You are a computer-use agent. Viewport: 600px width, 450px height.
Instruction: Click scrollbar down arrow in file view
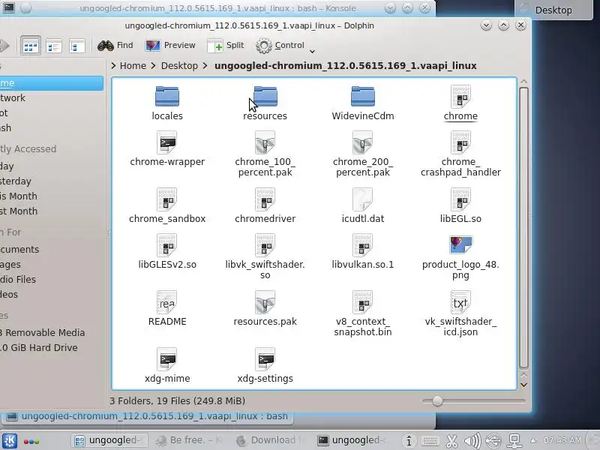523,385
